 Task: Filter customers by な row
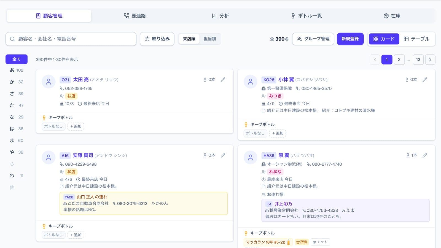tap(17, 117)
